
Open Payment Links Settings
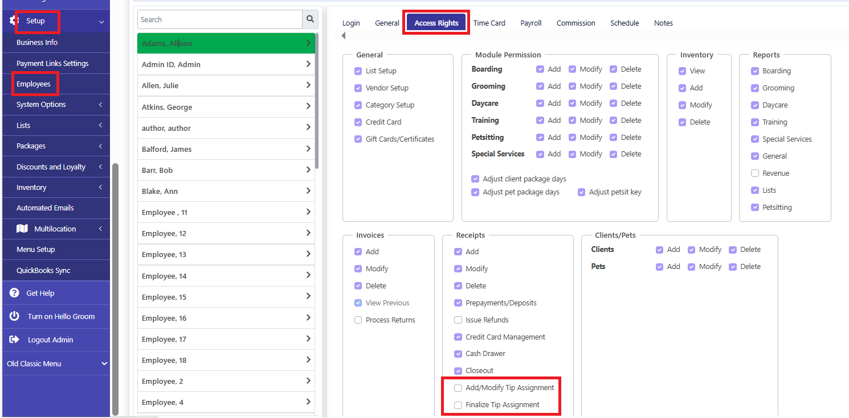click(x=52, y=63)
